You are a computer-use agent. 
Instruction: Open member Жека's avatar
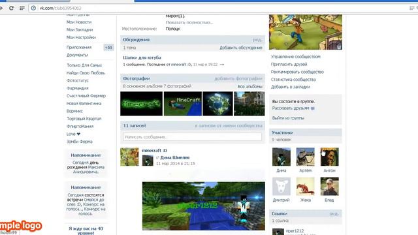click(x=305, y=187)
